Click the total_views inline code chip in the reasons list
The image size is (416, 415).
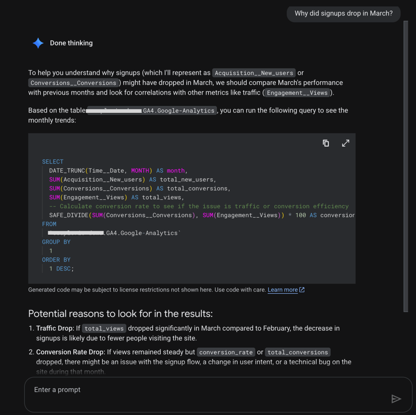[x=104, y=329]
